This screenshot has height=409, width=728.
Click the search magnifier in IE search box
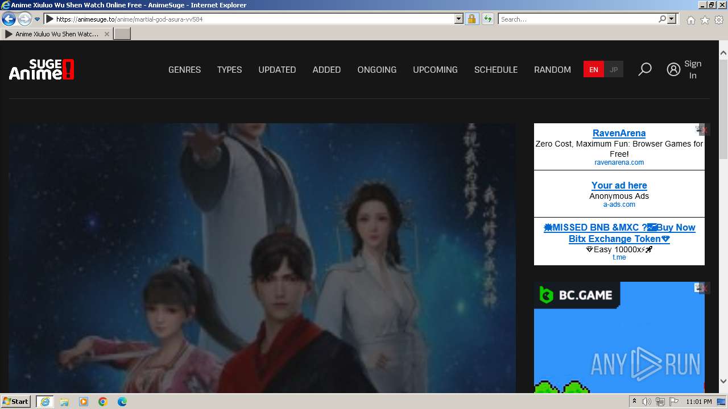(x=662, y=19)
